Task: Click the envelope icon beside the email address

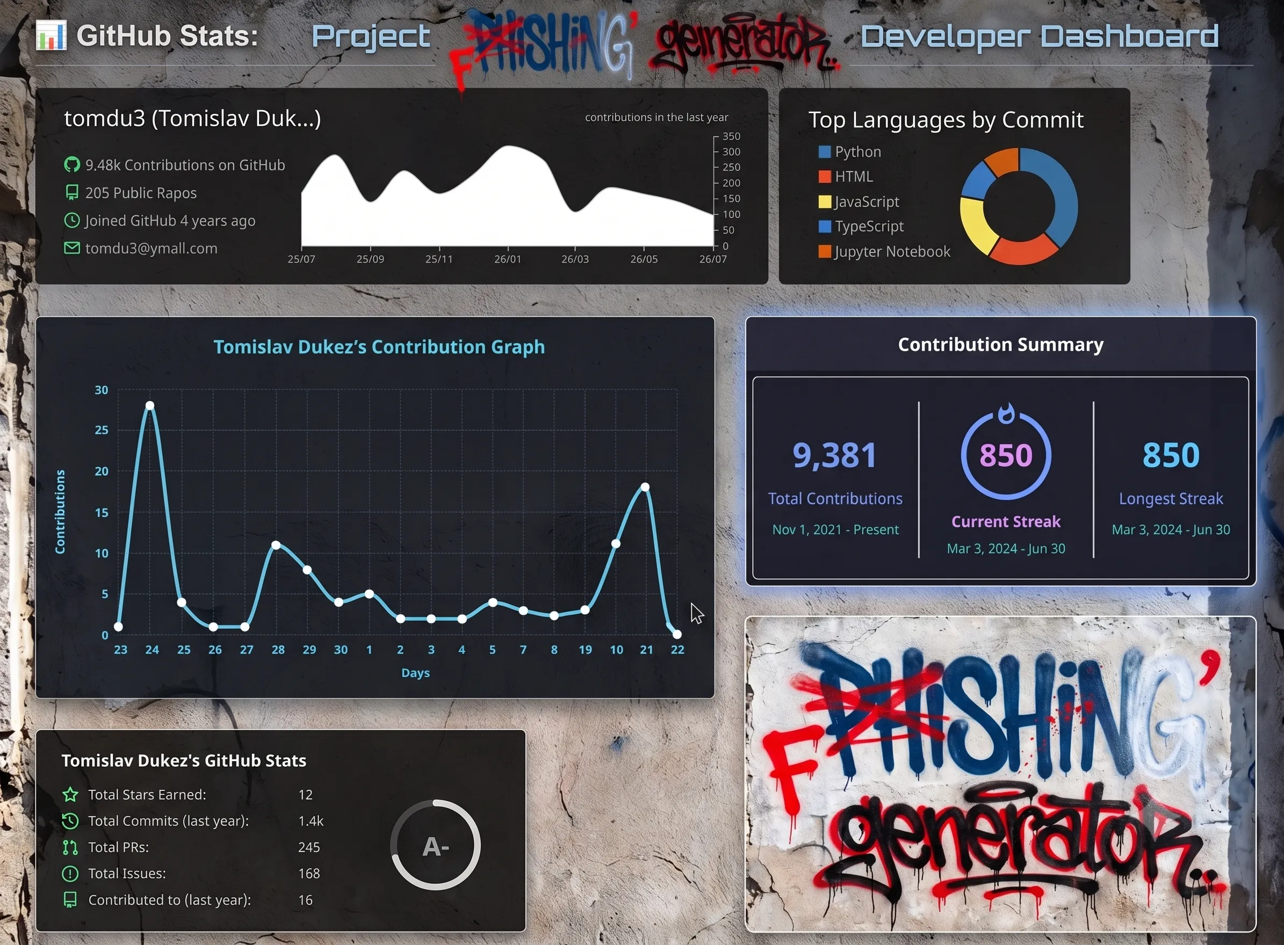Action: (71, 248)
